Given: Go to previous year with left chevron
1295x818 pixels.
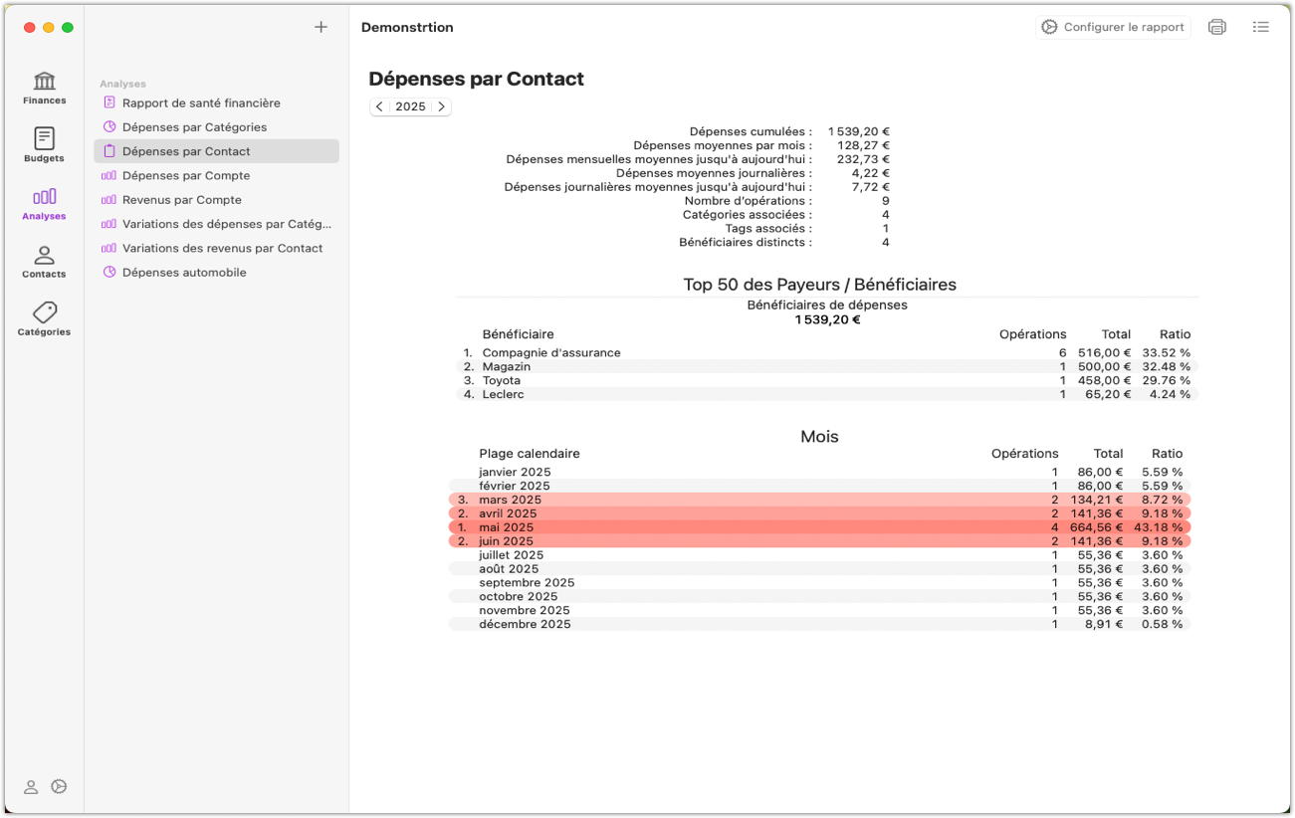Looking at the screenshot, I should (x=379, y=106).
